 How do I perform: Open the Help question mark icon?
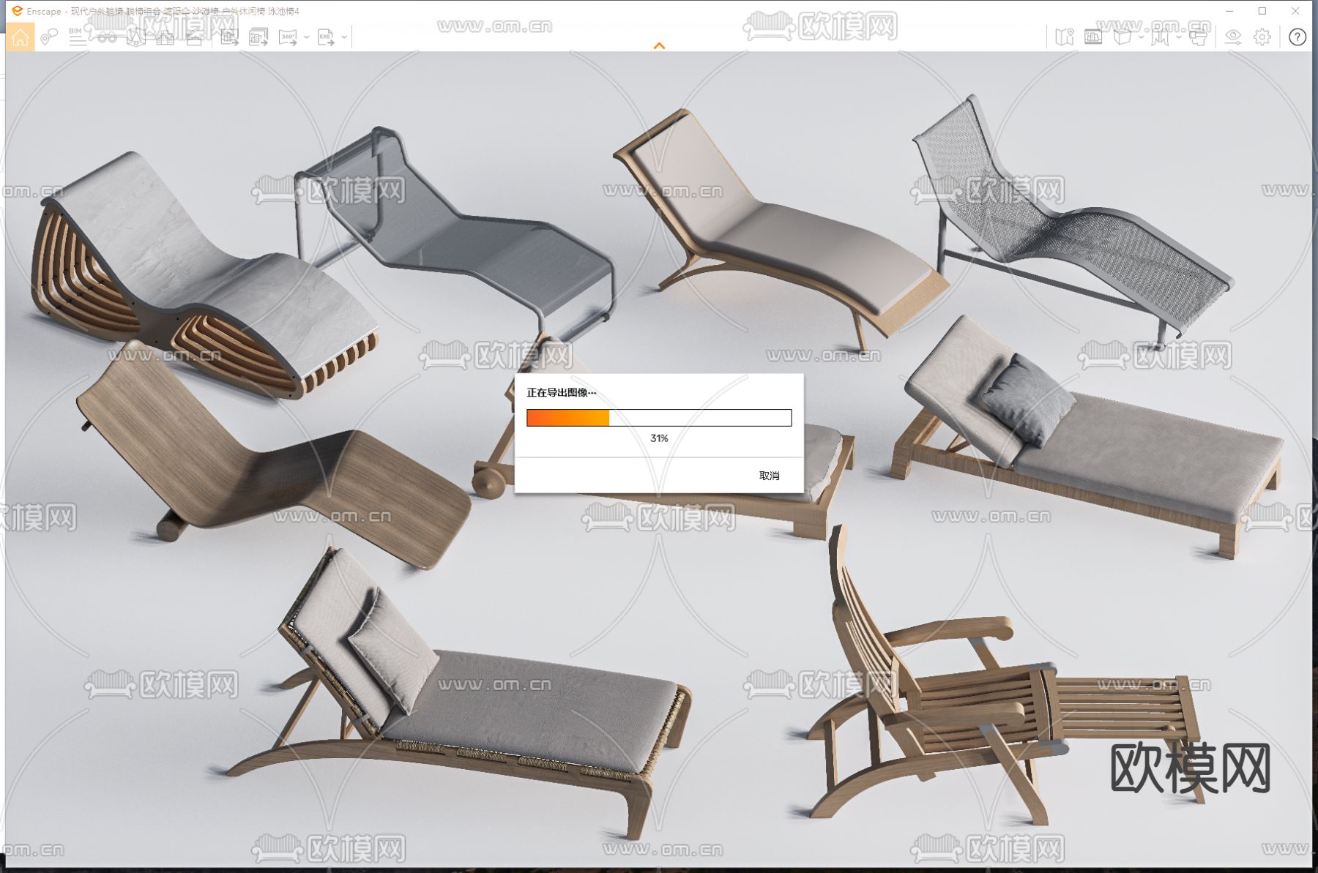pyautogui.click(x=1297, y=37)
